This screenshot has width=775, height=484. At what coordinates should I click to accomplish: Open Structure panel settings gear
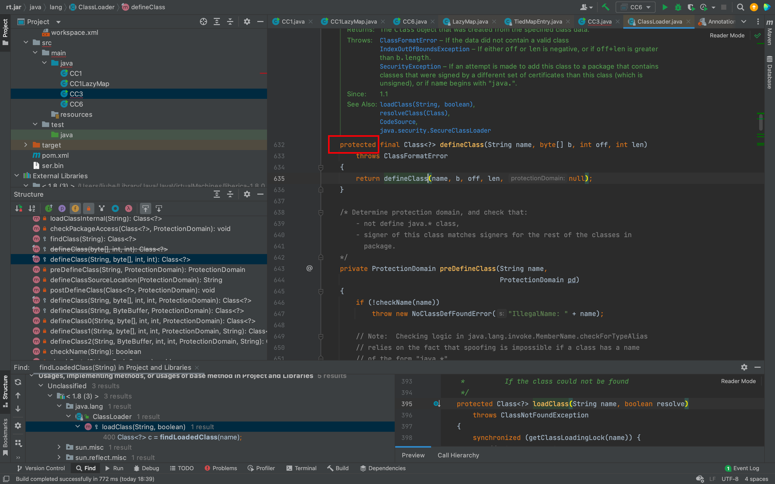point(247,194)
